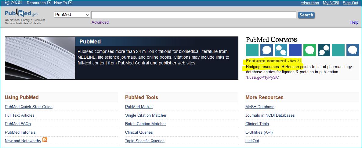Select the dark teal double-bubble Commons tile
This screenshot has height=148, width=362.
click(324, 50)
